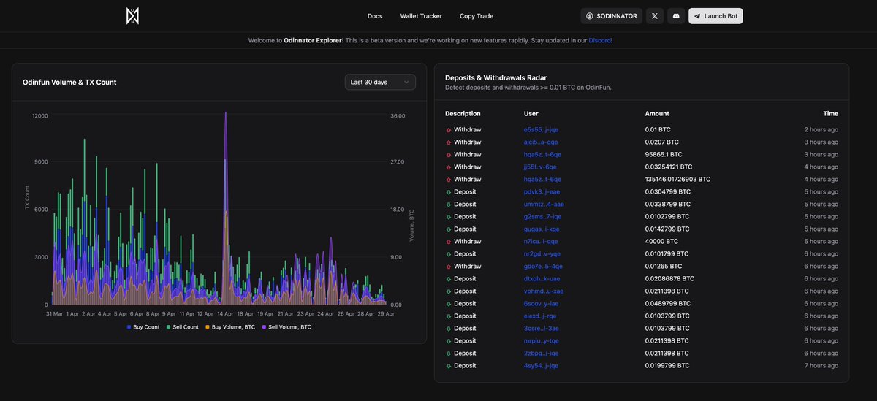Click the deposit icon in the mrpiu..y-tqe row

[449, 341]
